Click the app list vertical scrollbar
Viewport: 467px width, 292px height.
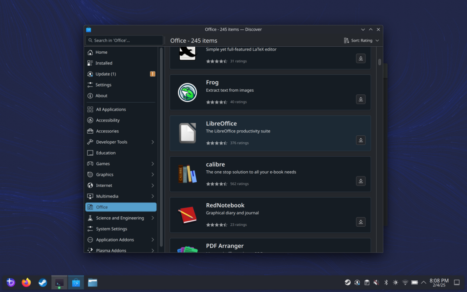[x=380, y=62]
